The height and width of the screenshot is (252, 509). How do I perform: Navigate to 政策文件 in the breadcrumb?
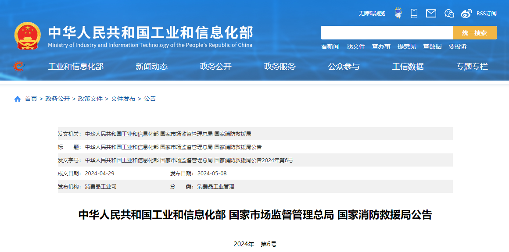point(90,99)
